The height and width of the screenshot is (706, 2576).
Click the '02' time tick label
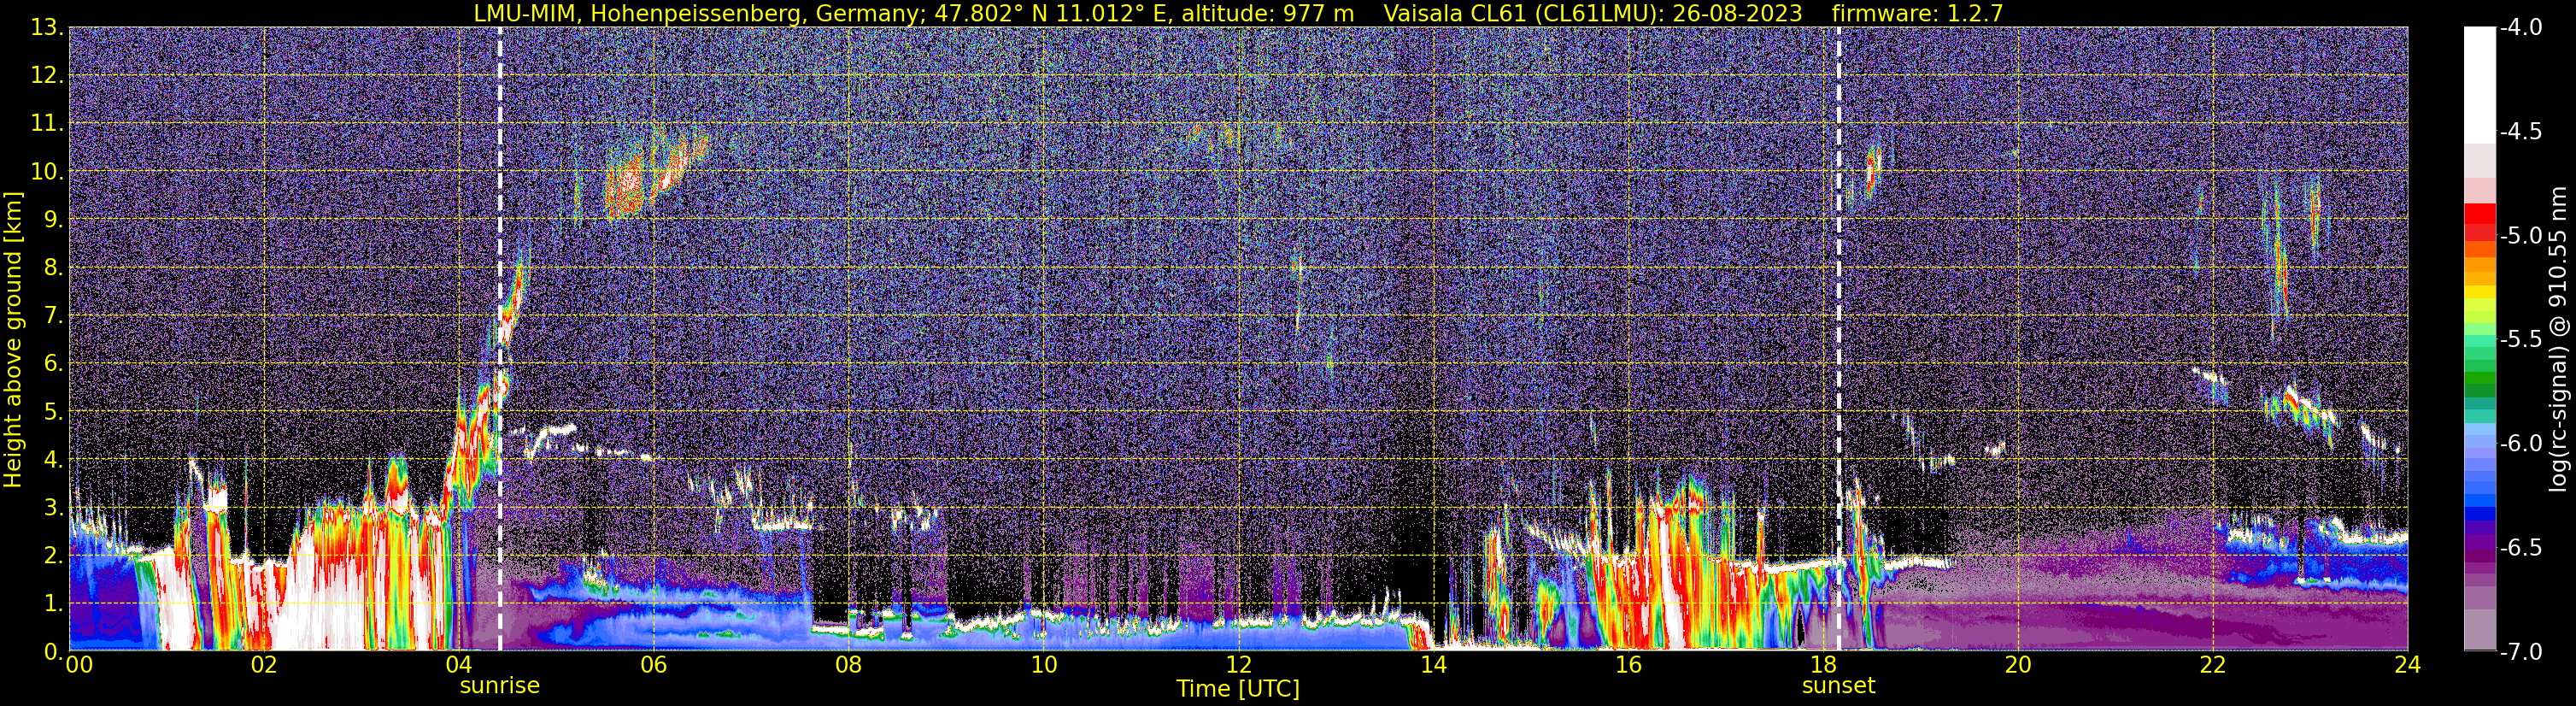263,665
